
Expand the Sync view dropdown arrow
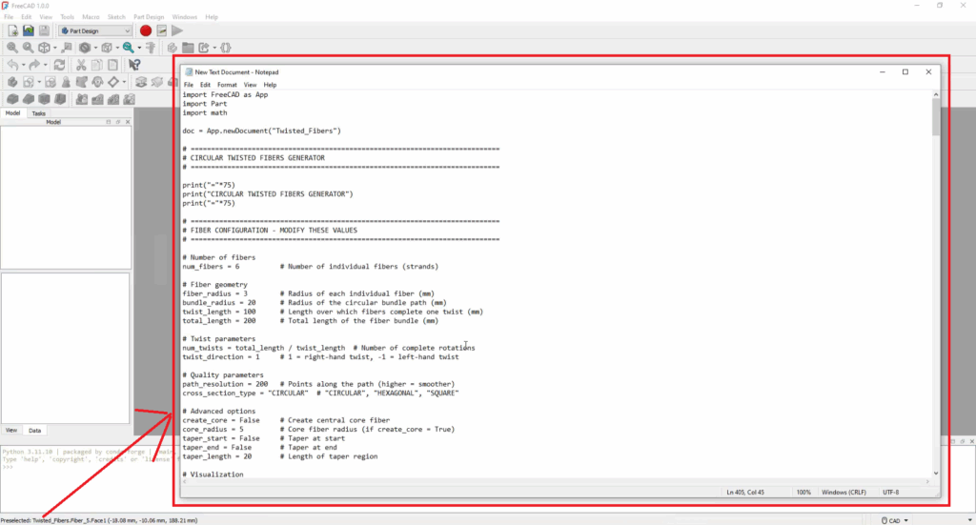point(139,48)
